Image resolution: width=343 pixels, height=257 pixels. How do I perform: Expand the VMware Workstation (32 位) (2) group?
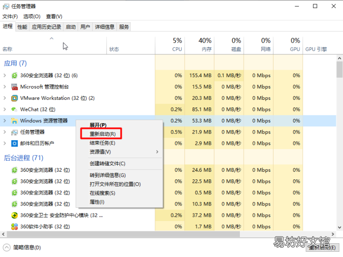point(5,98)
